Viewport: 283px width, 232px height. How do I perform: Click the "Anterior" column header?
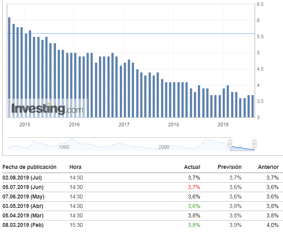[x=268, y=167]
